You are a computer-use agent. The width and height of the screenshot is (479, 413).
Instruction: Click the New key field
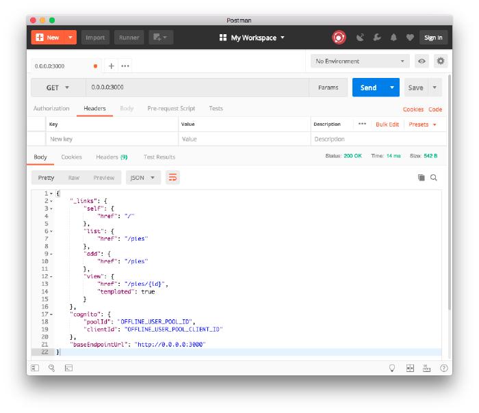click(112, 139)
